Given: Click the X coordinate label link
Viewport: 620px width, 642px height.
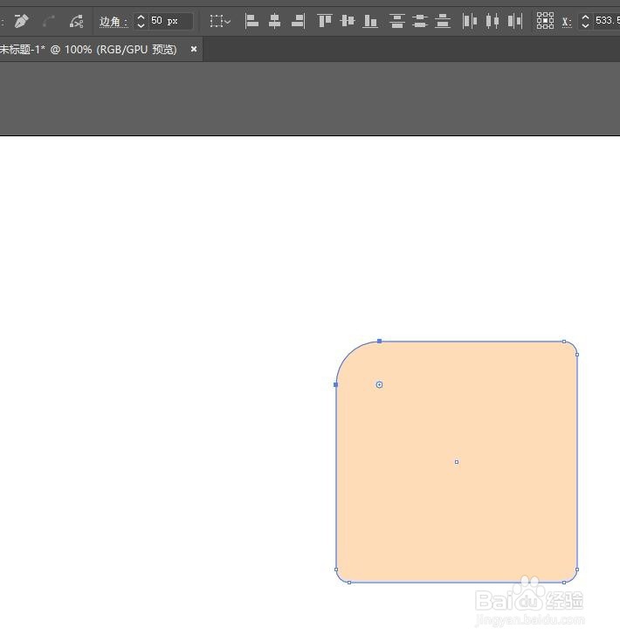Looking at the screenshot, I should point(567,22).
